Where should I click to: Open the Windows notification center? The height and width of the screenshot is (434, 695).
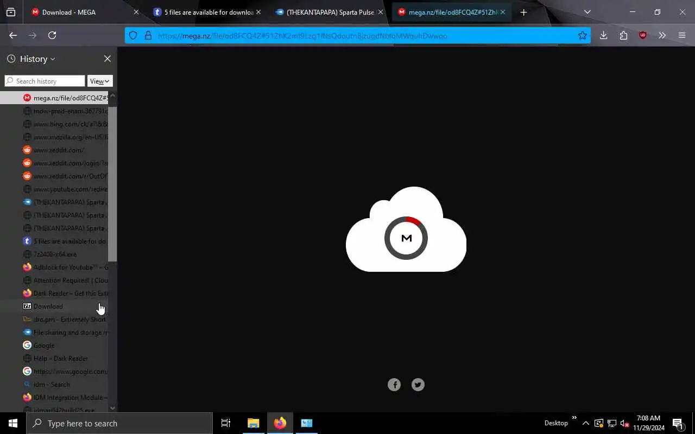(x=678, y=423)
